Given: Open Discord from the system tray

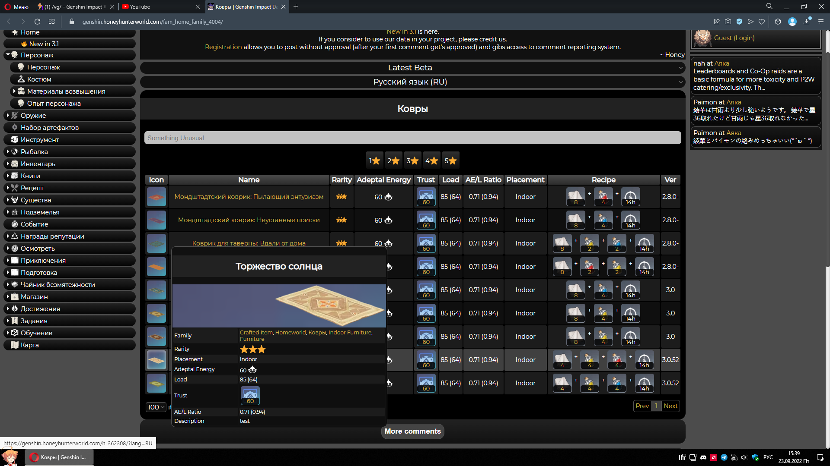Looking at the screenshot, I should 703,457.
